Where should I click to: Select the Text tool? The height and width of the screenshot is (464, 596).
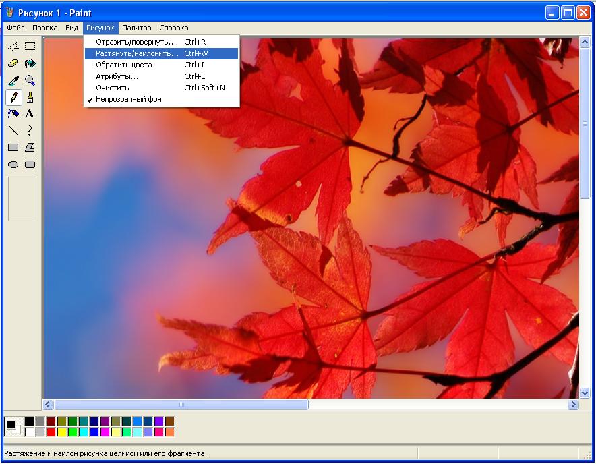pos(30,114)
